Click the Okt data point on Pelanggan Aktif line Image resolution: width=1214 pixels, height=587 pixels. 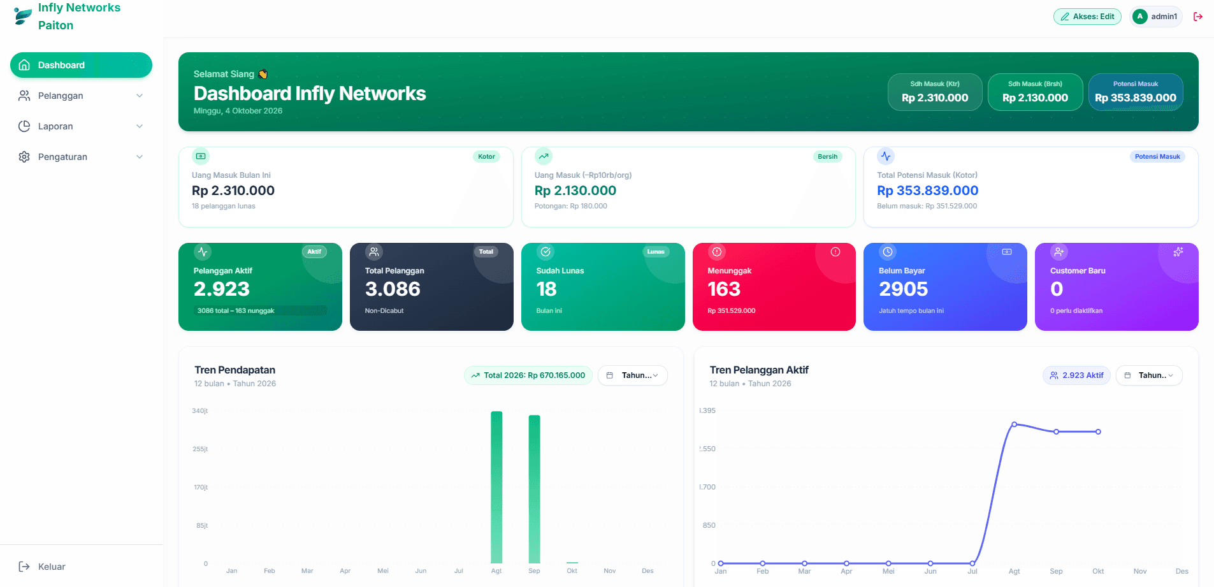[1098, 431]
